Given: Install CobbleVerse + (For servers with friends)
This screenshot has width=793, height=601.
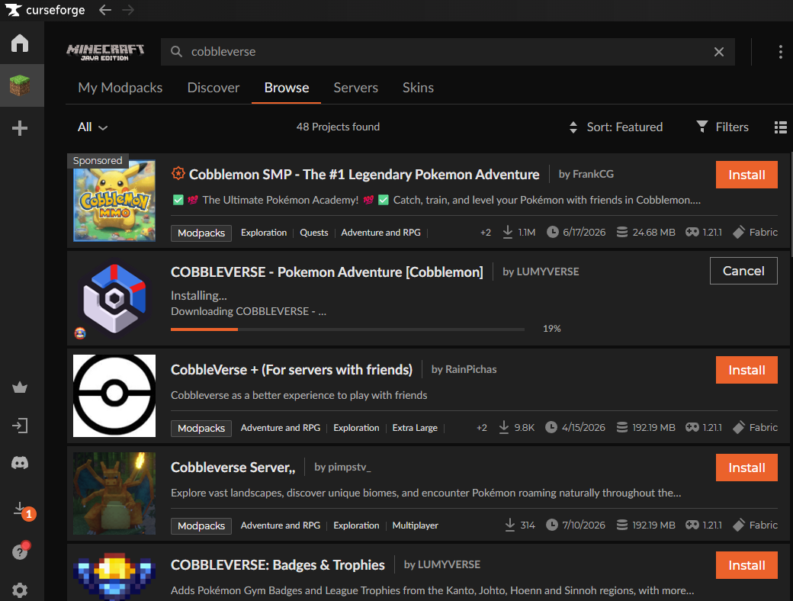Looking at the screenshot, I should (746, 370).
